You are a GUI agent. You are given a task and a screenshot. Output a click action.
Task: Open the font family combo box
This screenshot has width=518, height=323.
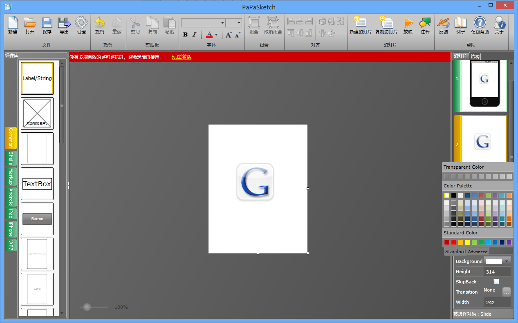(x=204, y=23)
